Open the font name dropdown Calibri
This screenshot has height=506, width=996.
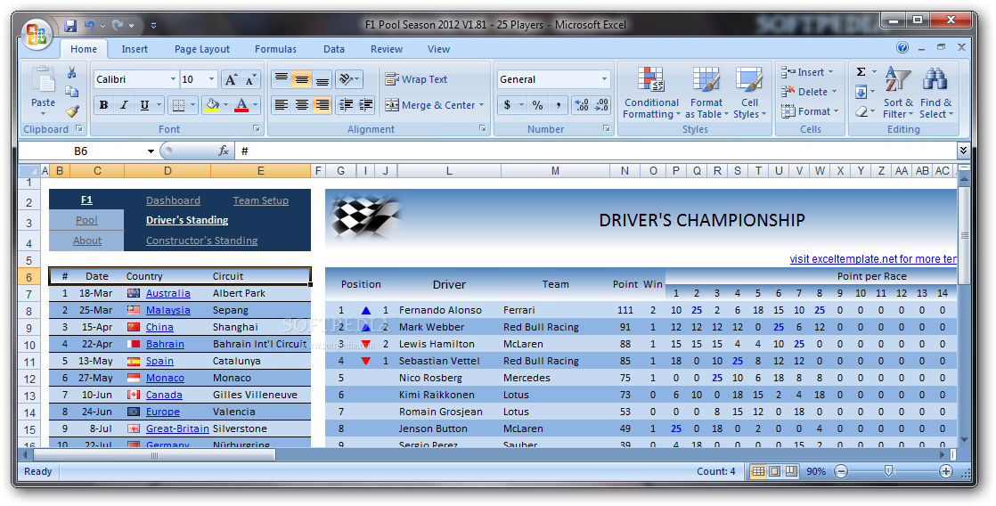coord(173,79)
